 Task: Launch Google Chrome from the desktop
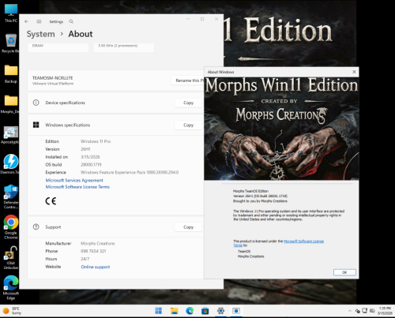pyautogui.click(x=11, y=227)
